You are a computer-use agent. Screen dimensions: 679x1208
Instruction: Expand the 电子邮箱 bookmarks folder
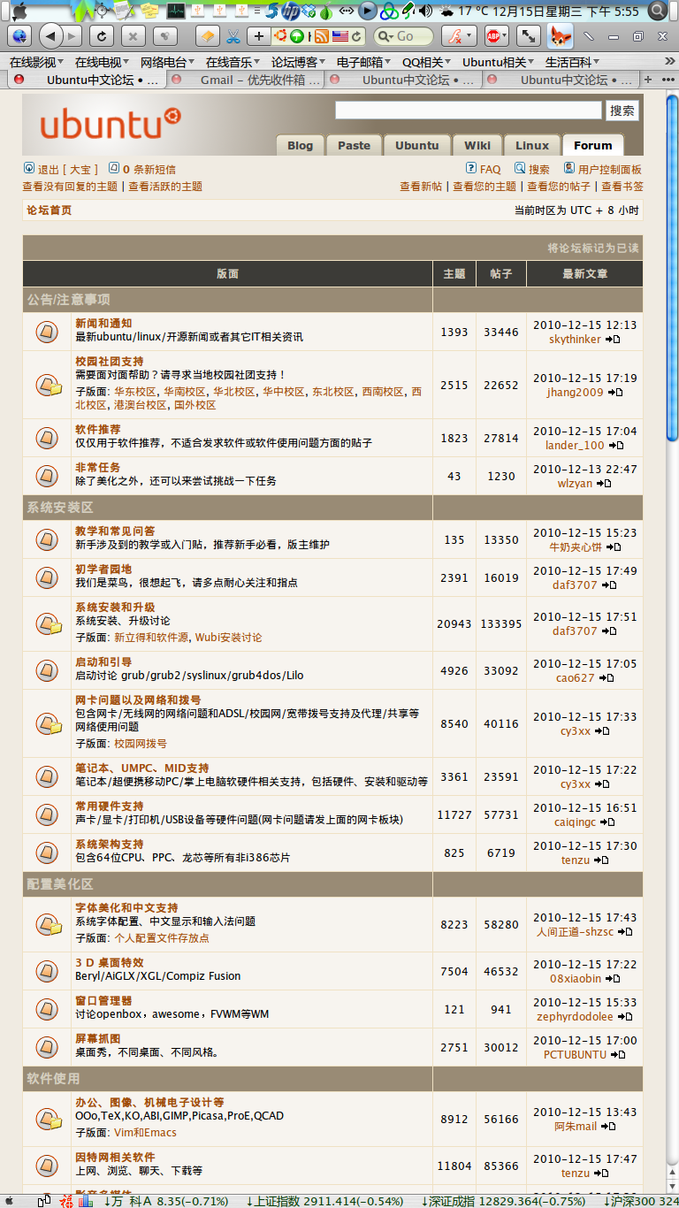(x=363, y=62)
